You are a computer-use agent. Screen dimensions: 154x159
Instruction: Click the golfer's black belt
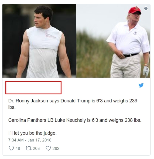(131, 55)
